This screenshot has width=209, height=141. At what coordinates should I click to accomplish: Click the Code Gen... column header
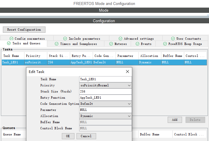(104, 56)
